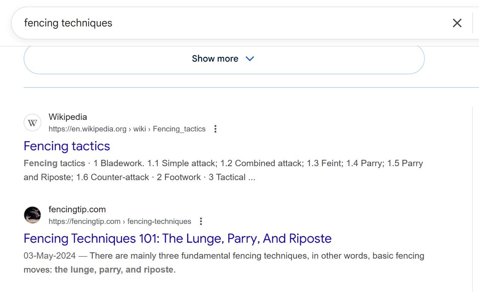Click the fencingtip.com site favicon

[32, 215]
